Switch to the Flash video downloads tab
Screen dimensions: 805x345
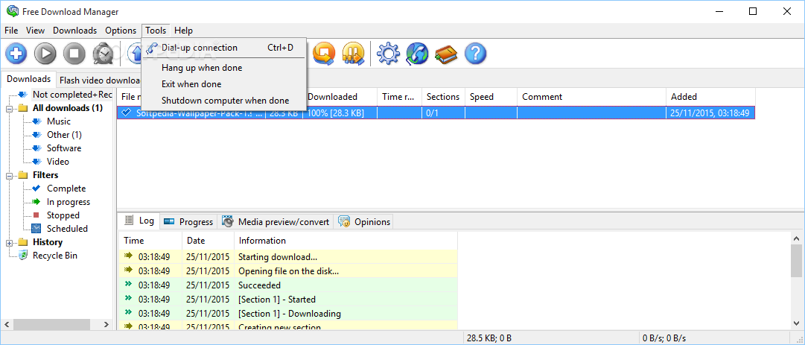[100, 80]
